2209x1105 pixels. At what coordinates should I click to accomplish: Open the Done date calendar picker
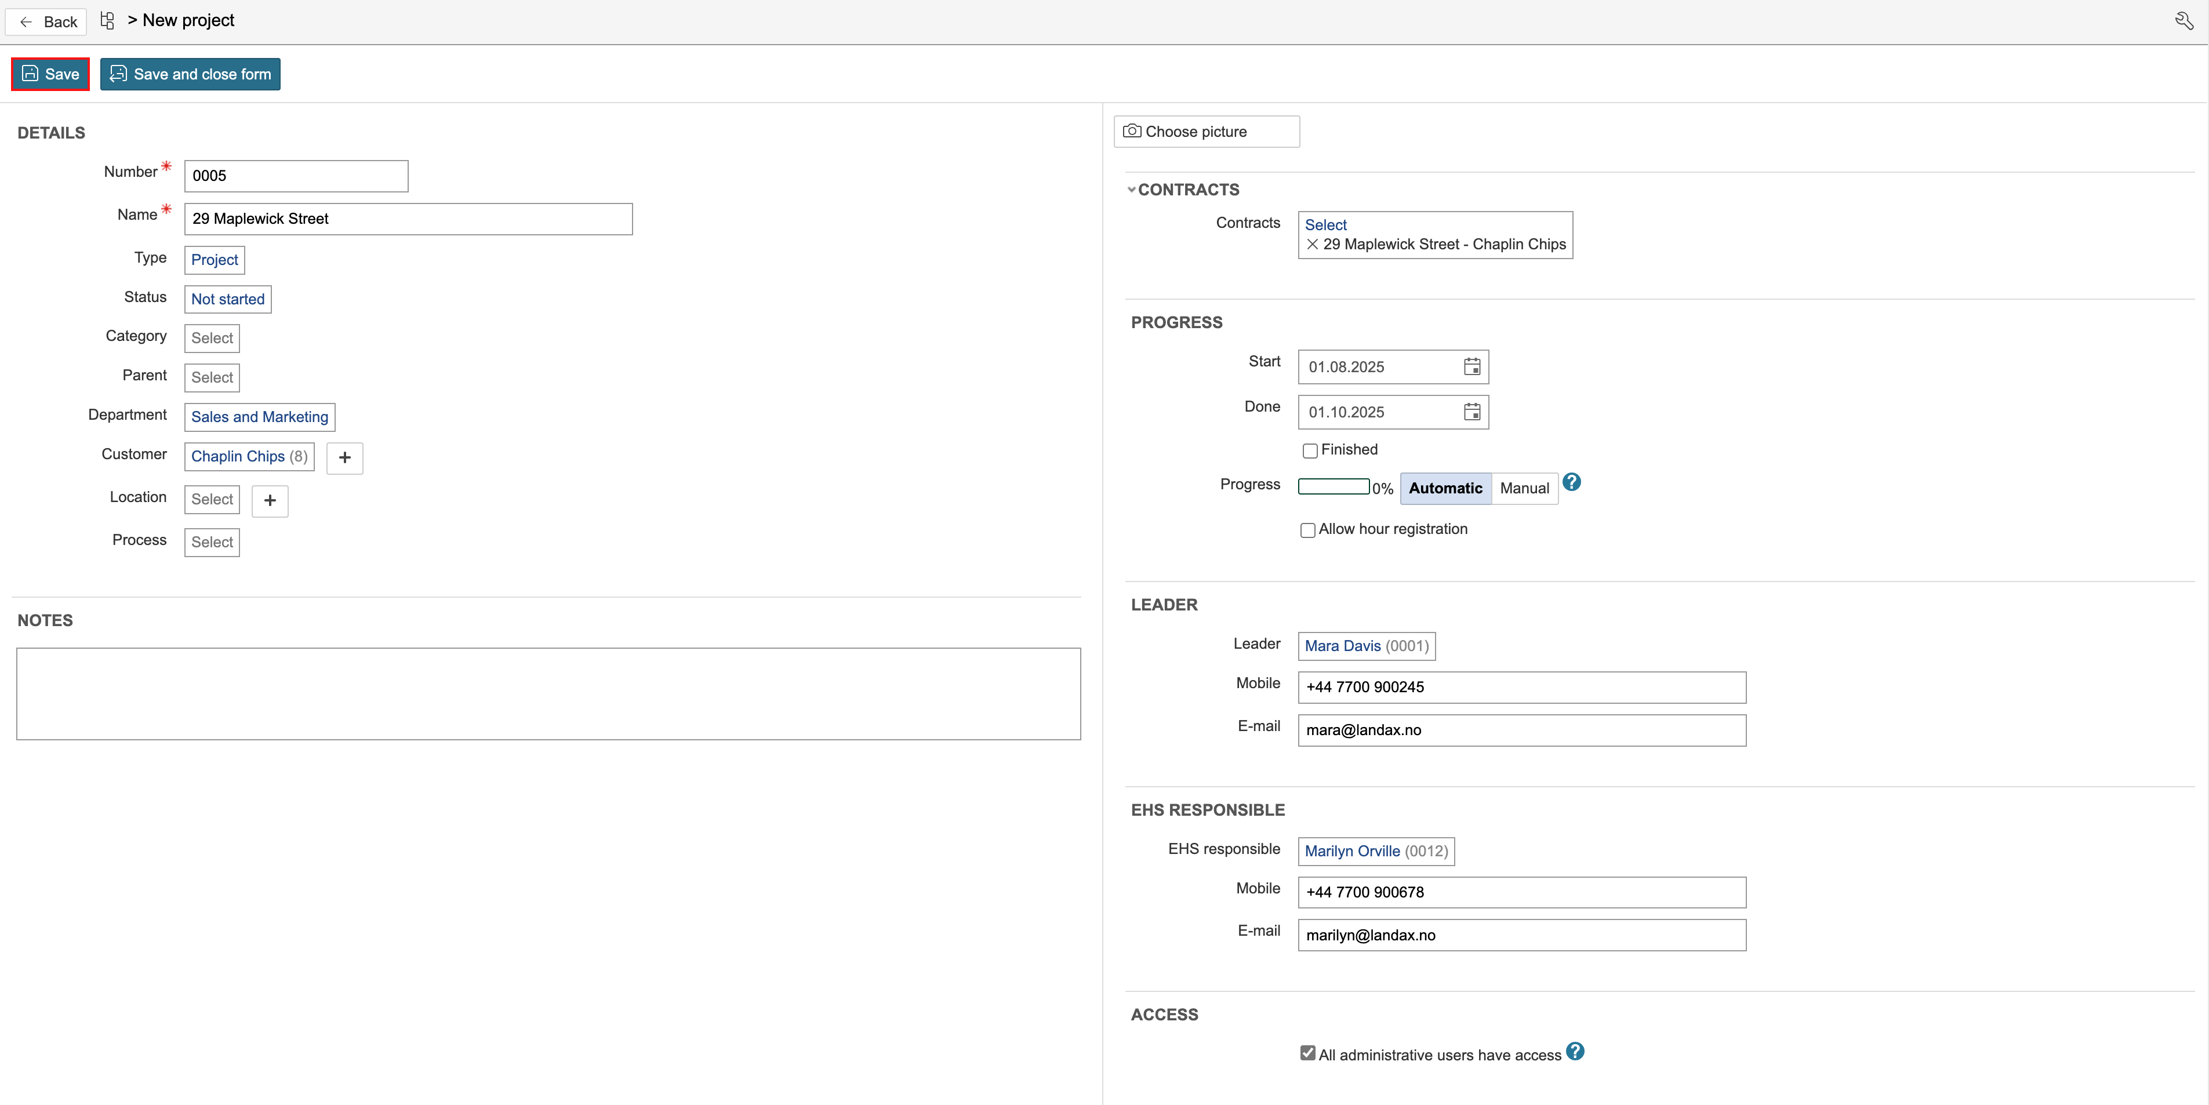[1472, 412]
